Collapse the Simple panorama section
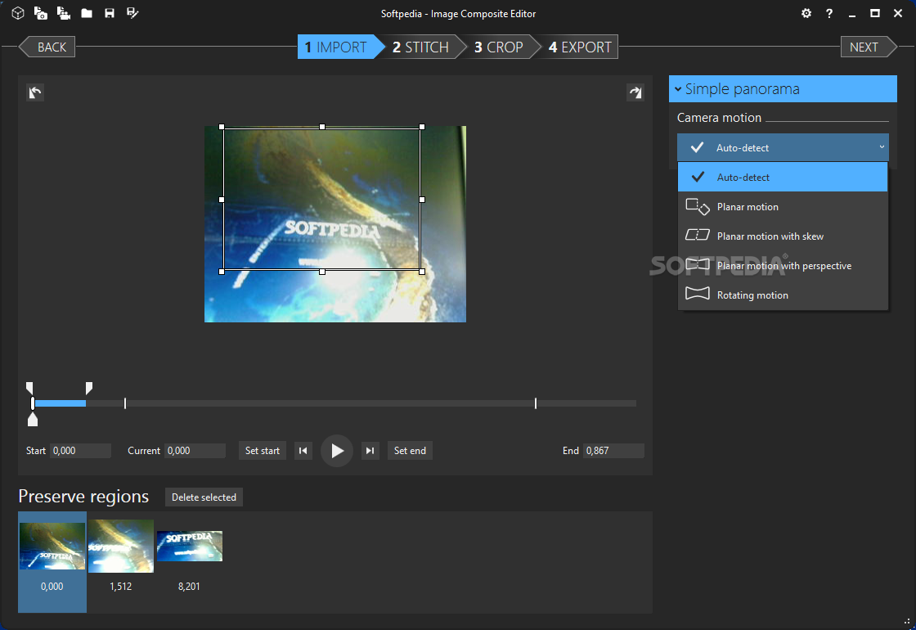 [783, 89]
